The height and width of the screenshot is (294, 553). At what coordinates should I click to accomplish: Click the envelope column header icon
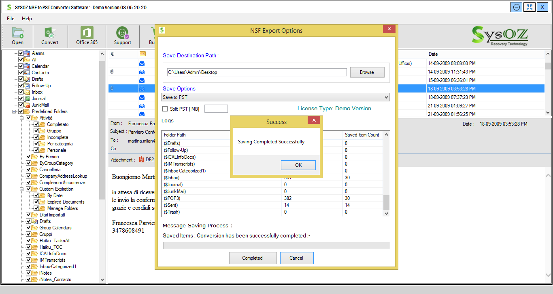(143, 54)
